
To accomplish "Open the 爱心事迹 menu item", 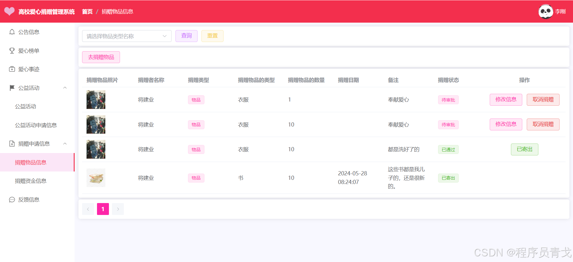I will [37, 69].
